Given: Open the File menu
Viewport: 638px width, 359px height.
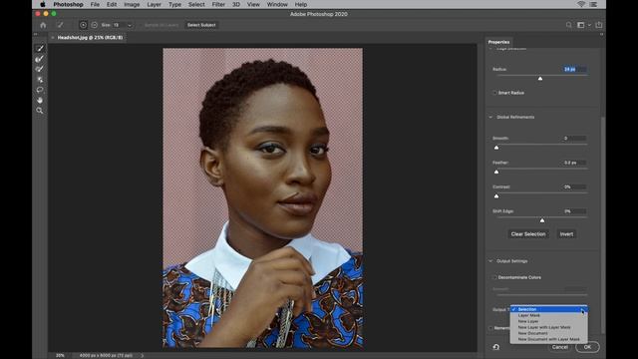Looking at the screenshot, I should 95,4.
